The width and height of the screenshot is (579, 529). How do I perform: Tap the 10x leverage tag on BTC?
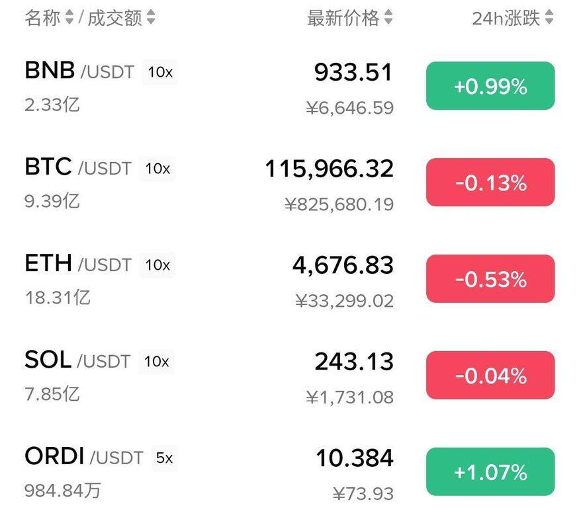pyautogui.click(x=157, y=169)
